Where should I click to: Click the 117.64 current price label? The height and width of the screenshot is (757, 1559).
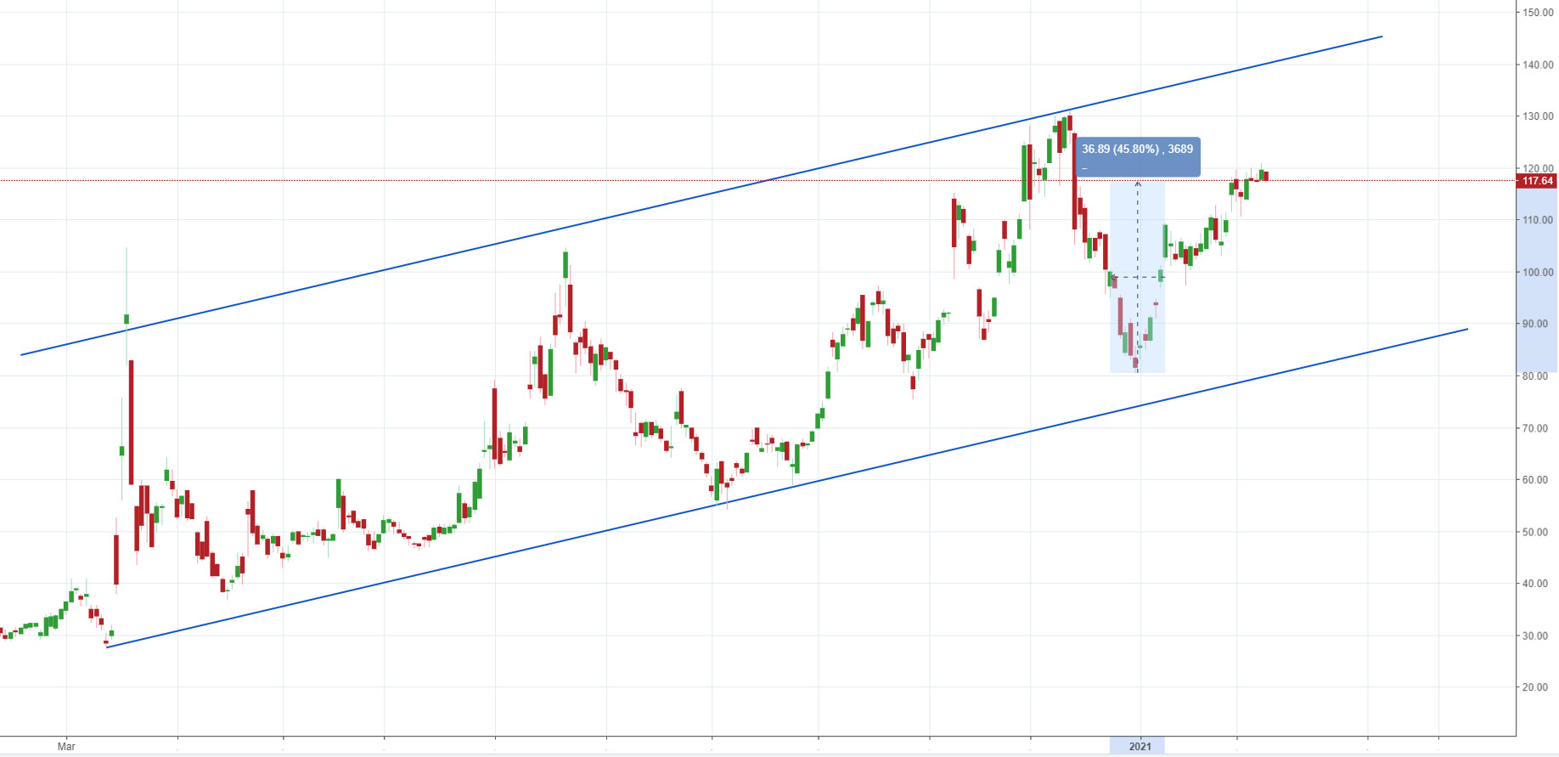pyautogui.click(x=1537, y=181)
